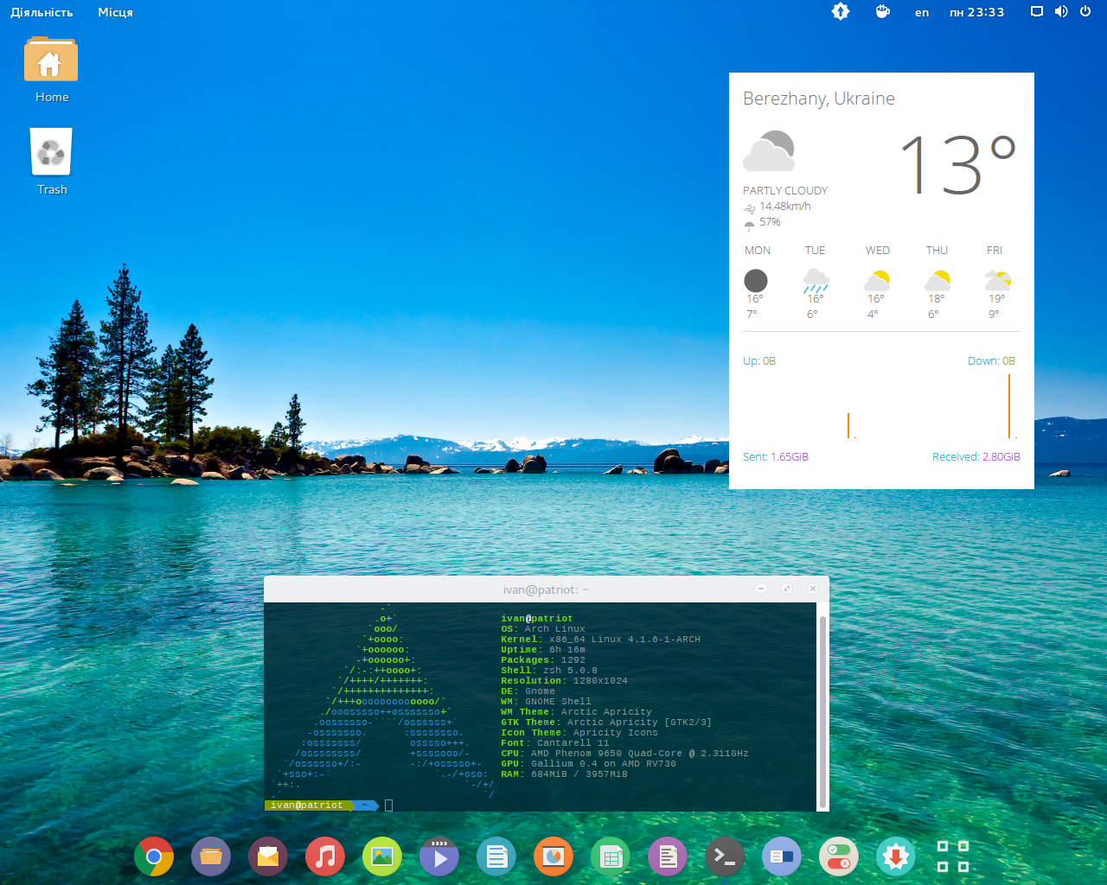1107x885 pixels.
Task: Click the Berezhany, Ukraine weather location
Action: [819, 99]
